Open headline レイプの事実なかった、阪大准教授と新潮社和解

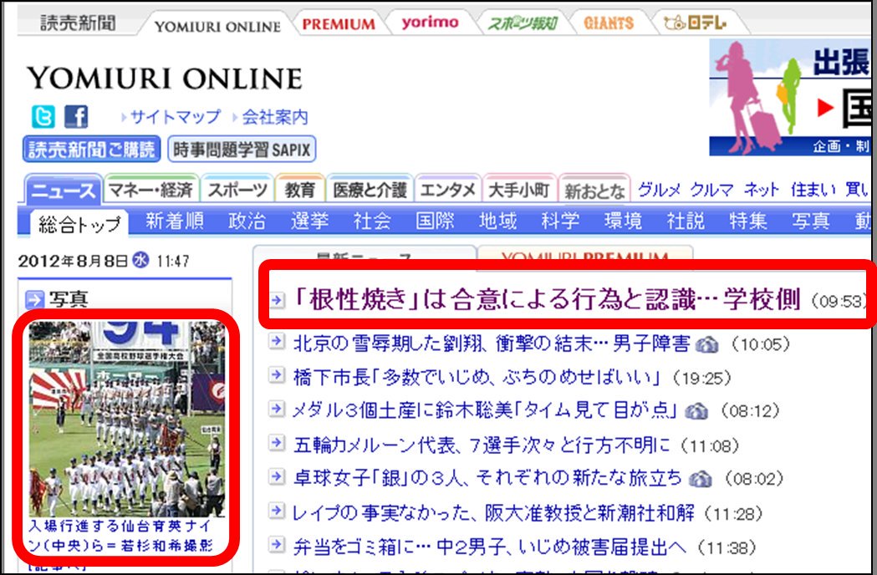click(494, 512)
